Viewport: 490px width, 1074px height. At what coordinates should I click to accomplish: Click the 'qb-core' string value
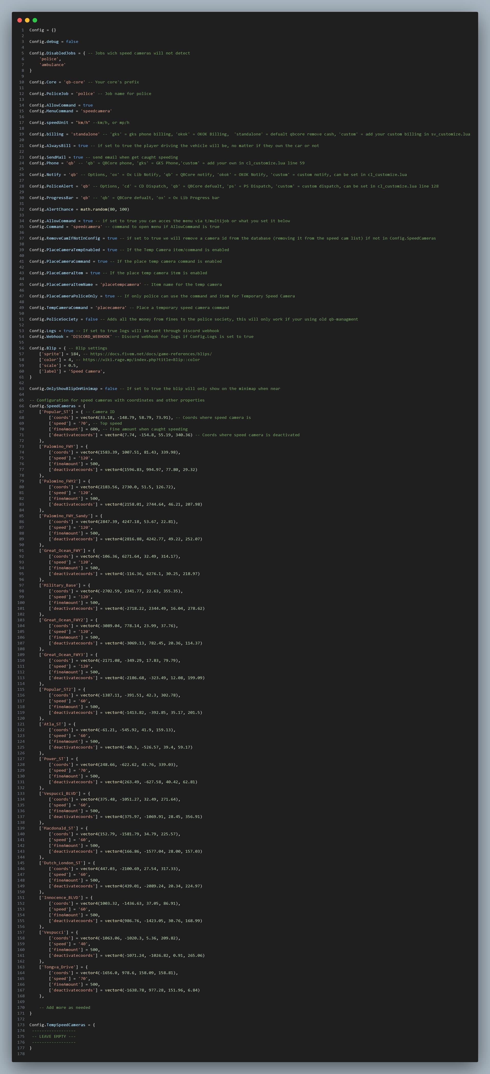[x=75, y=82]
